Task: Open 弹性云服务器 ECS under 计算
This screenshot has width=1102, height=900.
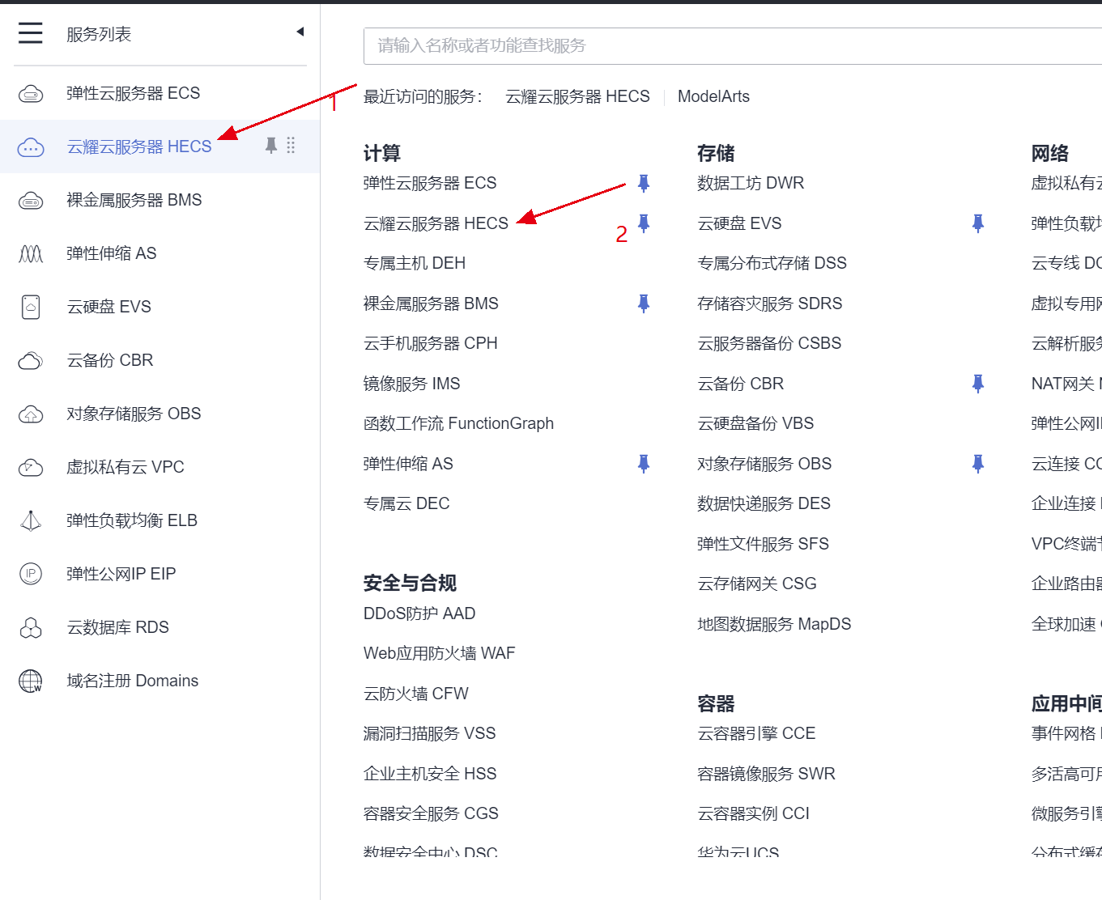Action: 430,183
